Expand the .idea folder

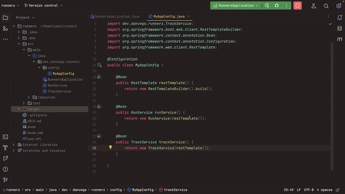tap(19, 32)
